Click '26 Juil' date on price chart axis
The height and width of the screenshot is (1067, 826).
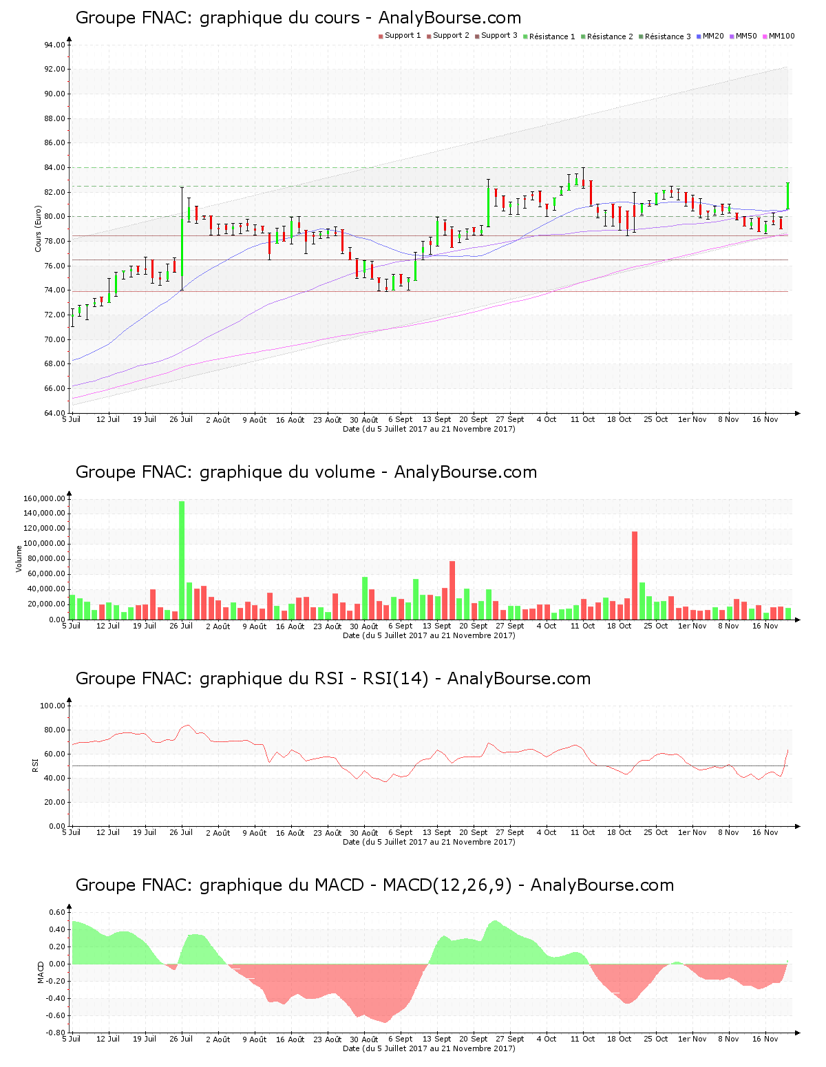[181, 419]
